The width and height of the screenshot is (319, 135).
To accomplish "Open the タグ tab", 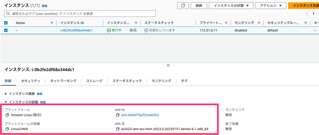I will [184, 81].
